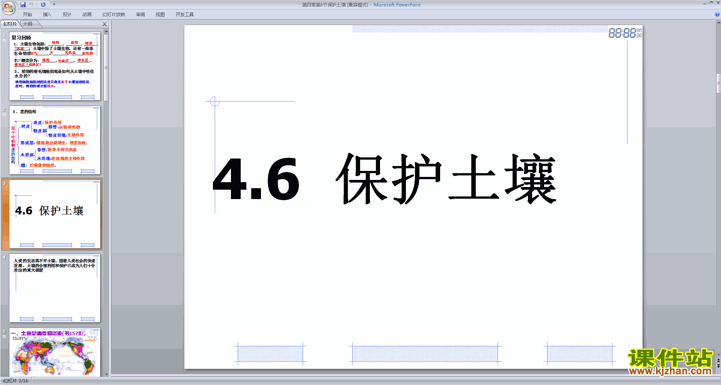Click the thumbnail pane vertical scrollbar thumb

(x=106, y=68)
